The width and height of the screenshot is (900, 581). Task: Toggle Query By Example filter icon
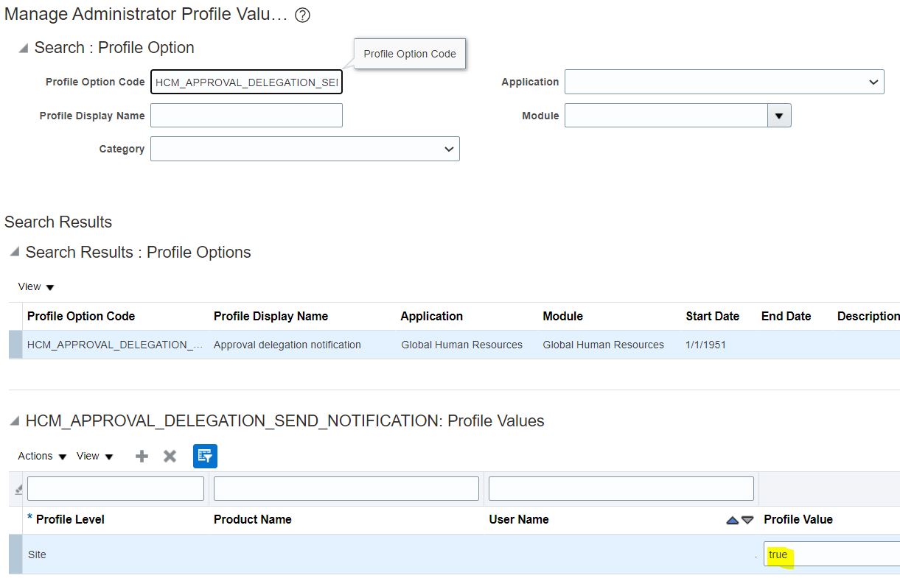pos(205,456)
